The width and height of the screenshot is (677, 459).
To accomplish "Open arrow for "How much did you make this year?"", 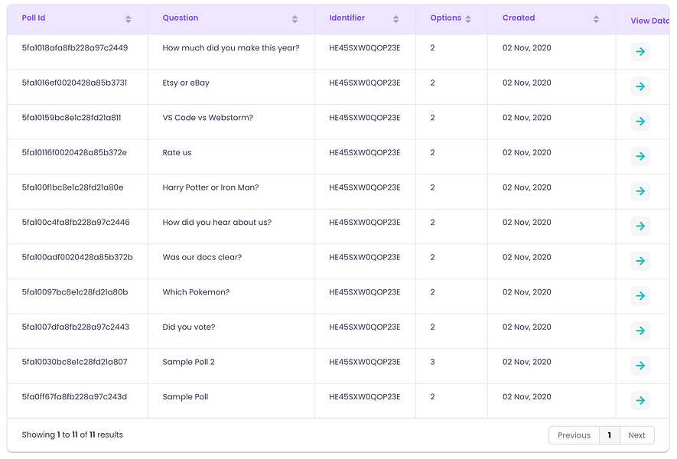I will tap(640, 52).
